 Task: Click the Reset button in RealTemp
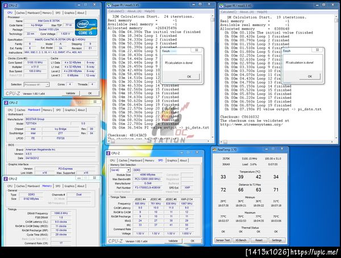tap(259, 240)
